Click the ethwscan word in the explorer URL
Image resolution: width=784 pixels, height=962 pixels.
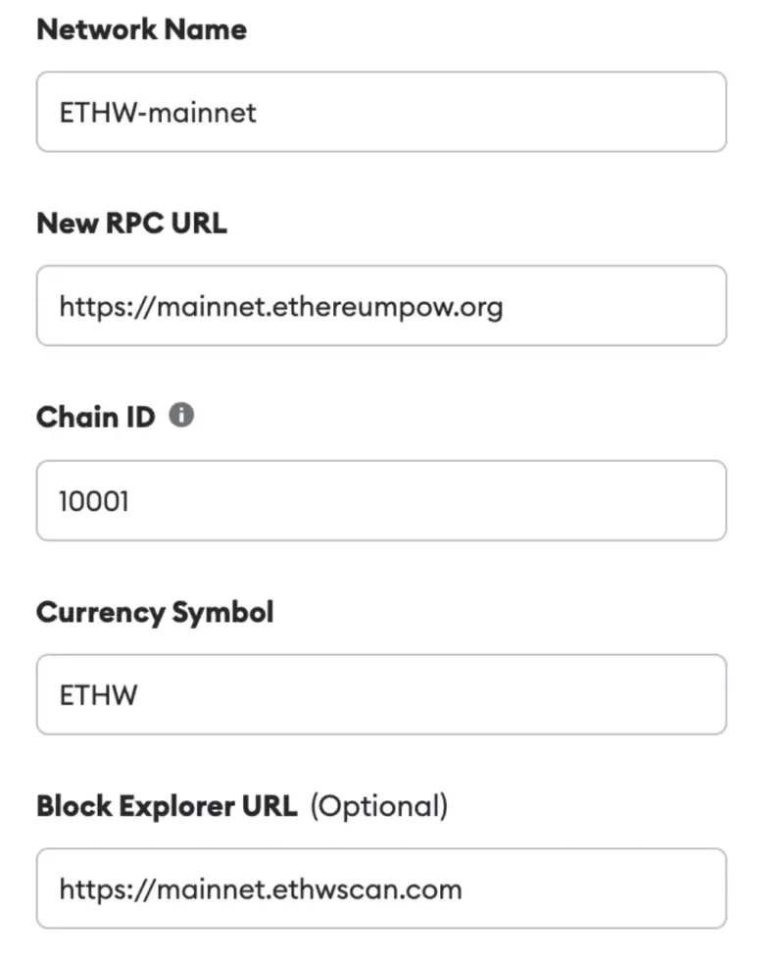333,889
